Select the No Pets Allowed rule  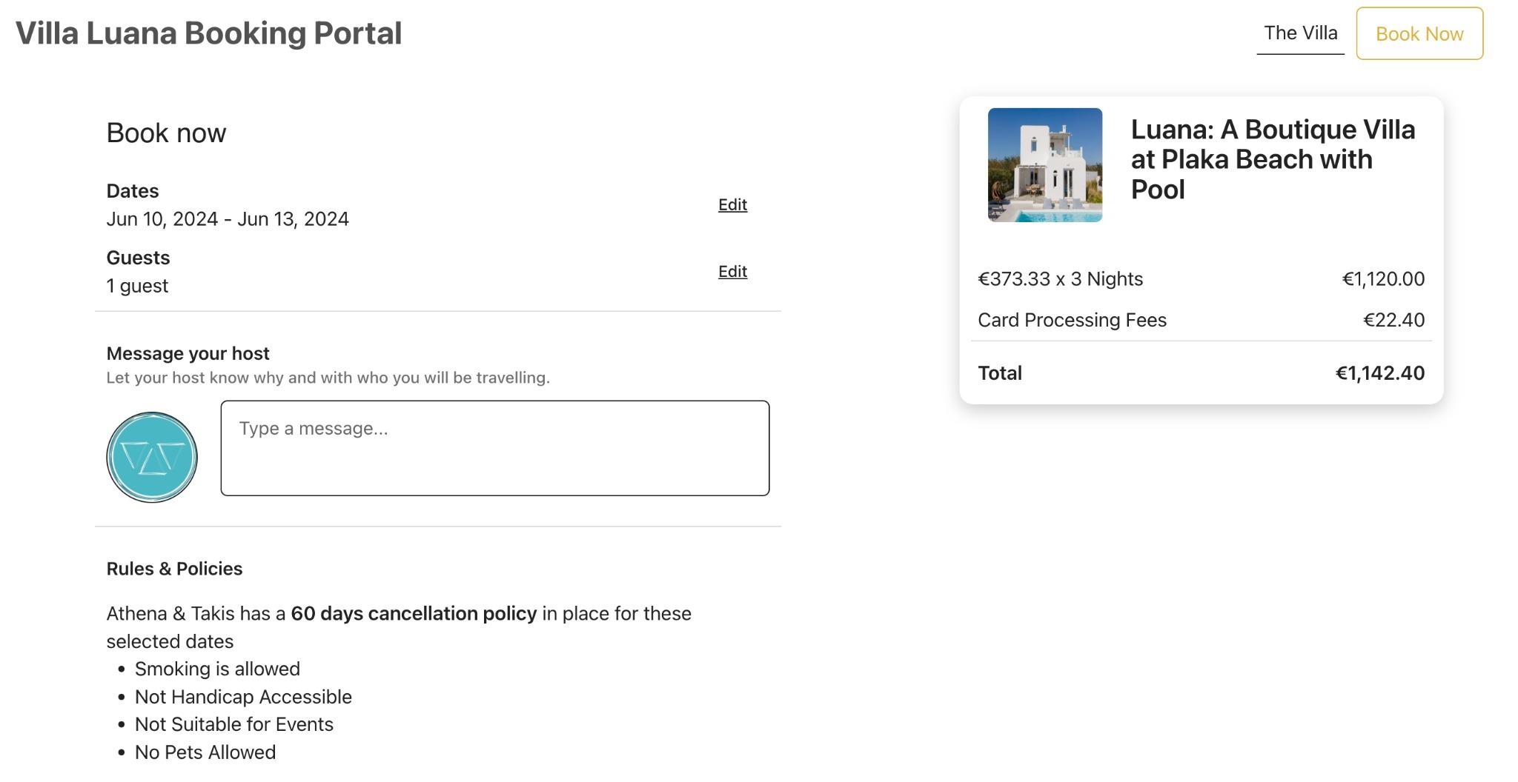(205, 752)
